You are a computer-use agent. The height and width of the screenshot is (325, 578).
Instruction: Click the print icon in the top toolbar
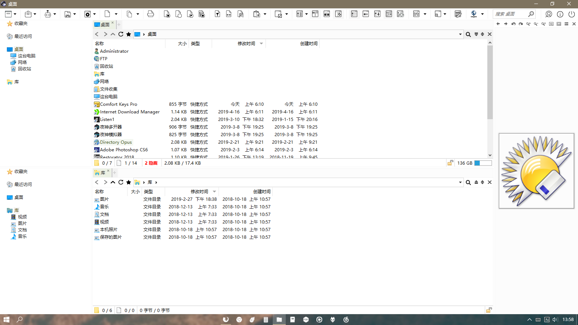click(x=151, y=14)
